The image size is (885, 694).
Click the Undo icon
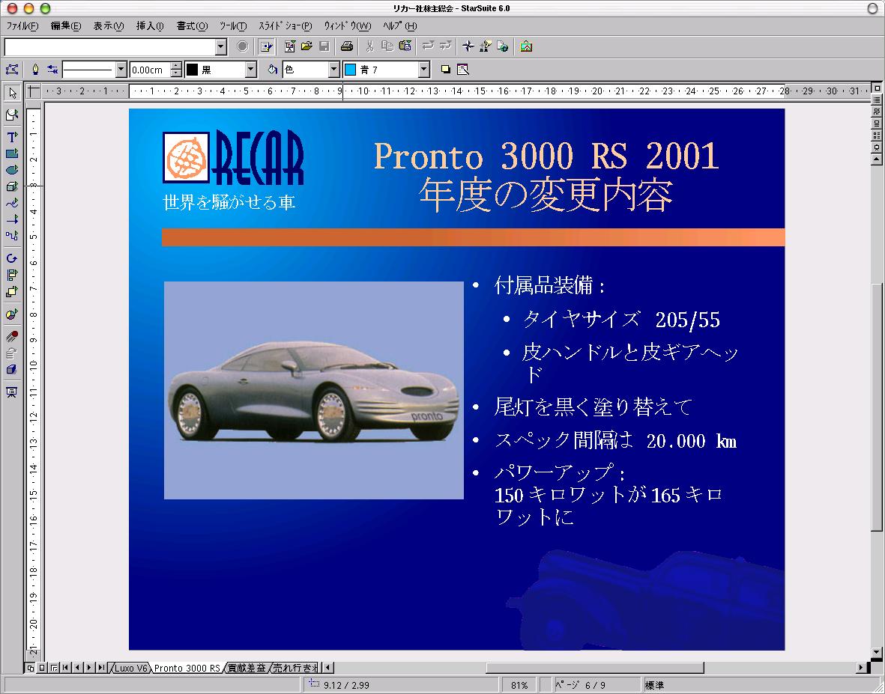428,46
